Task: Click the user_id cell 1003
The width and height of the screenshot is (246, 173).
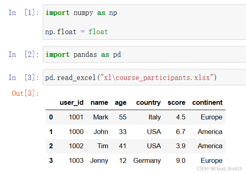Action: tap(76, 161)
